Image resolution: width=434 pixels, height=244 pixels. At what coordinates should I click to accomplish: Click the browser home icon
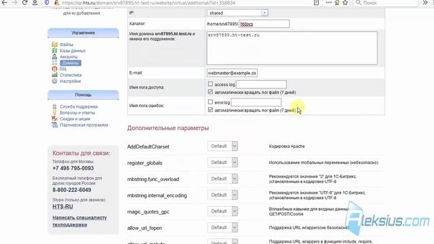click(35, 3)
